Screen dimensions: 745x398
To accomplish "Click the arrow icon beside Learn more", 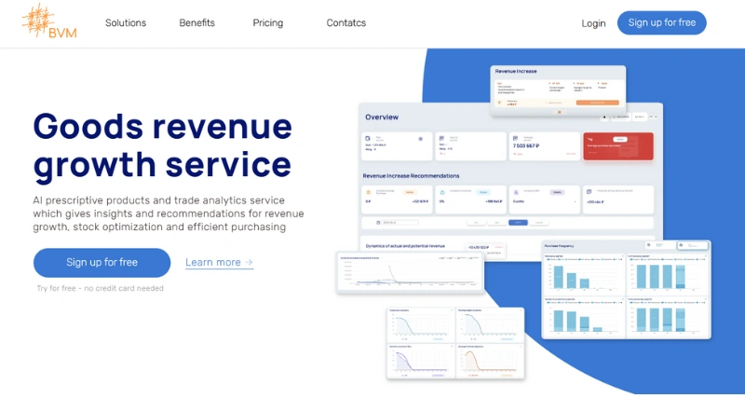I will coord(249,263).
